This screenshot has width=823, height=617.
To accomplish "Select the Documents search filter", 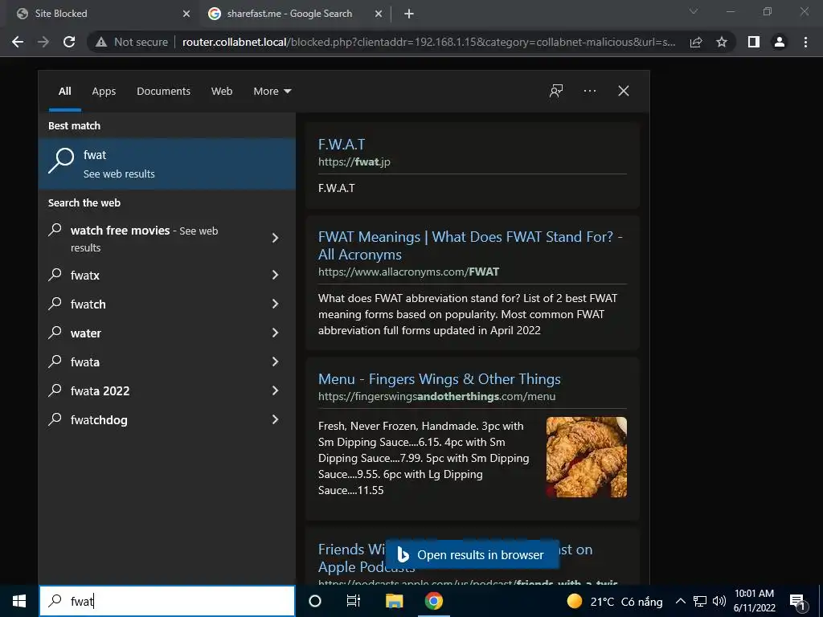I will pos(163,92).
